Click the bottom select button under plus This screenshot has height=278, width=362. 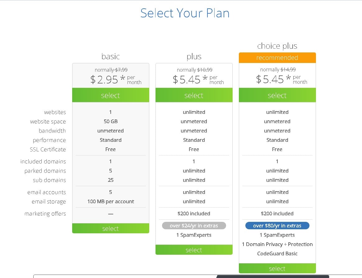194,250
